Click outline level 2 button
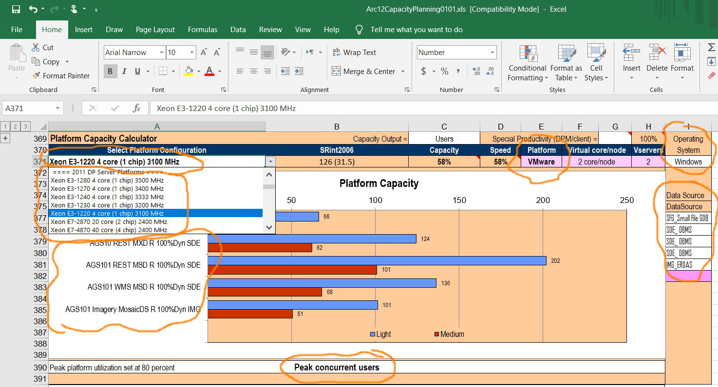 (x=15, y=126)
